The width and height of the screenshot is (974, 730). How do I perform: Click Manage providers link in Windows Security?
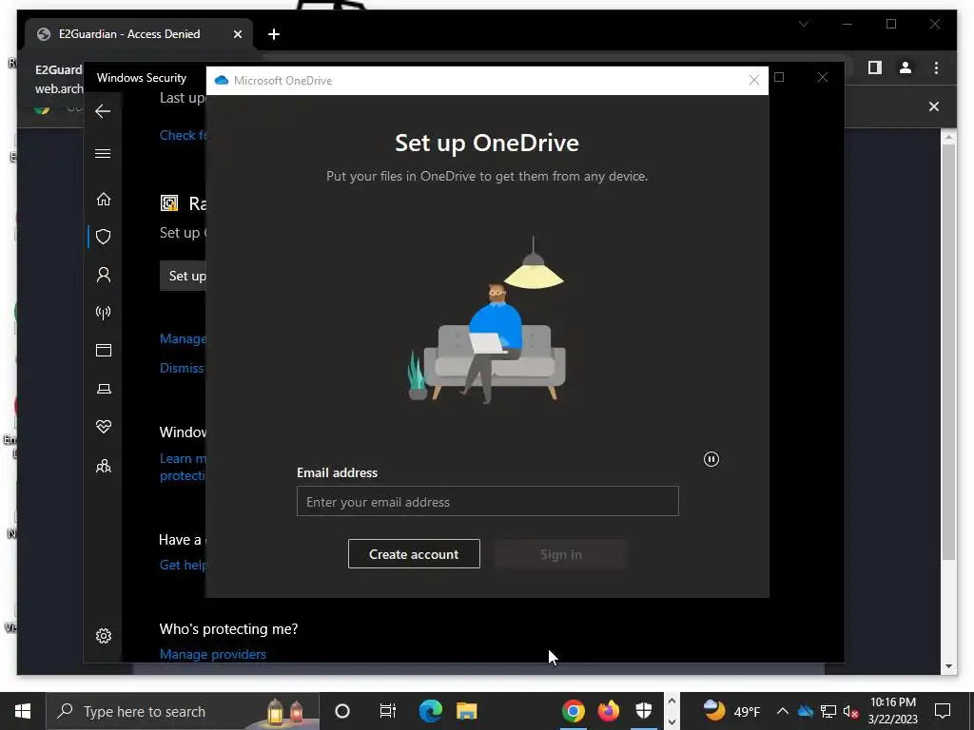coord(212,654)
